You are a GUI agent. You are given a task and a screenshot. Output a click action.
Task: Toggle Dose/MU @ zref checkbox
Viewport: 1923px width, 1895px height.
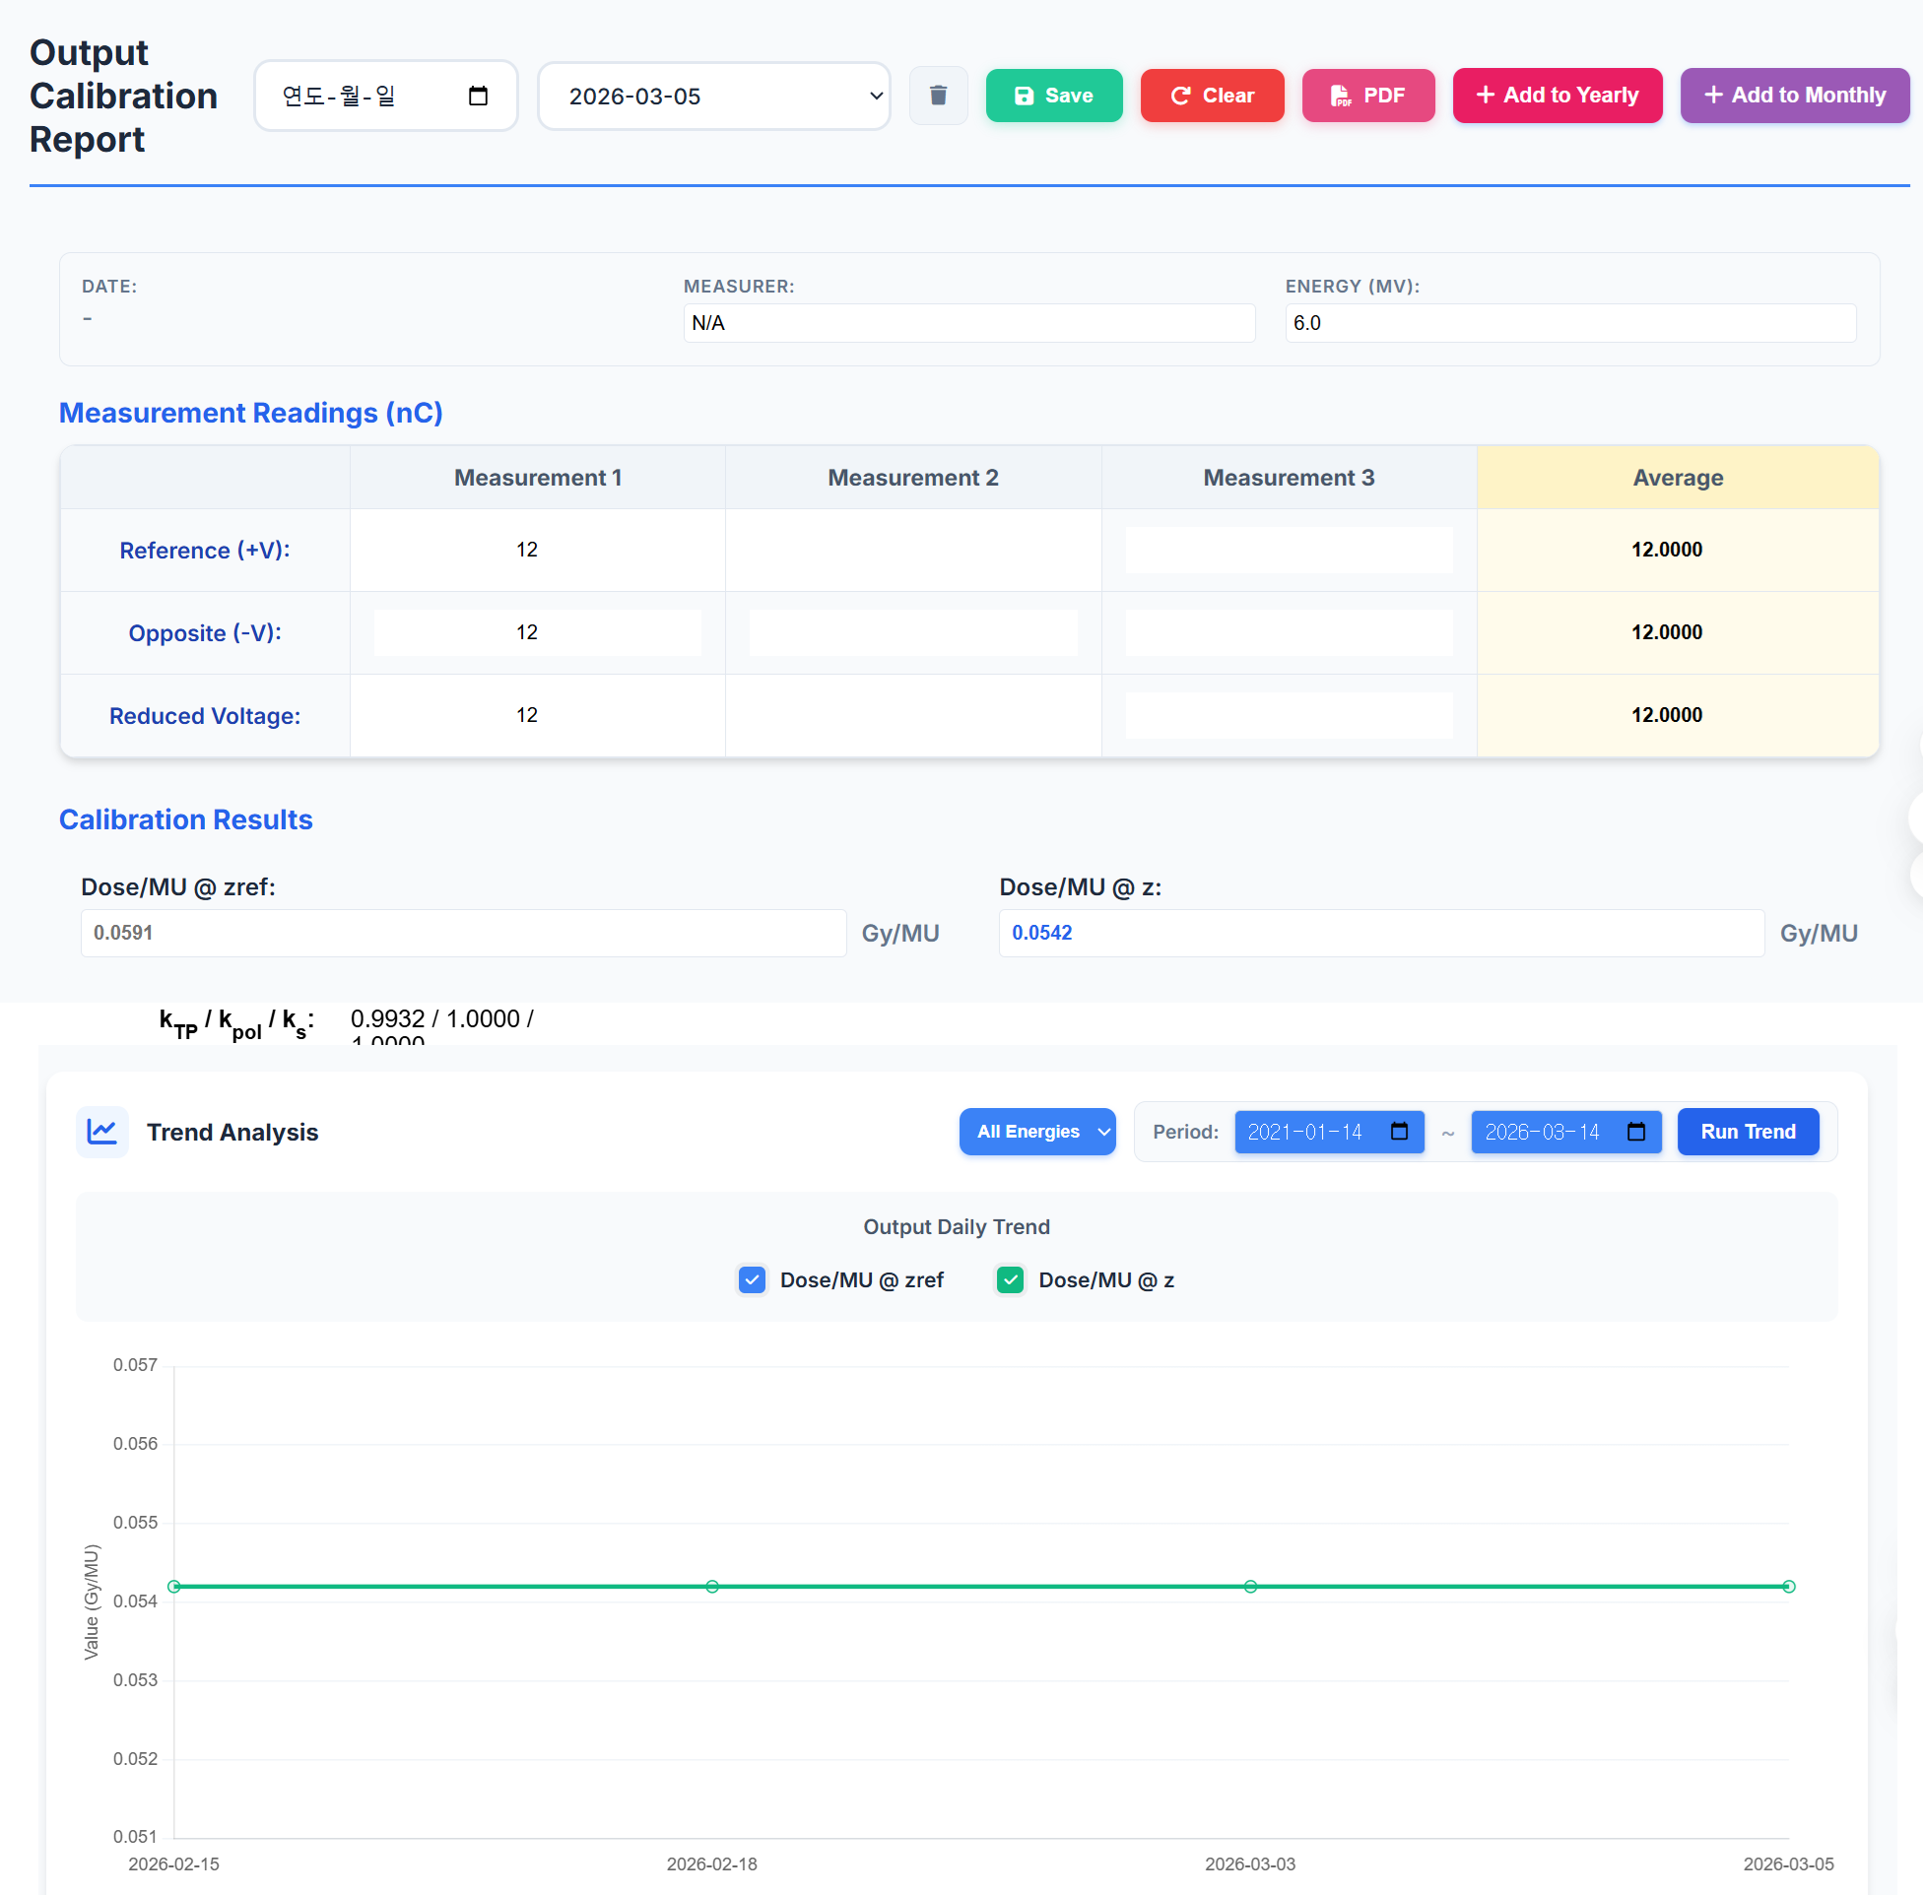coord(753,1280)
